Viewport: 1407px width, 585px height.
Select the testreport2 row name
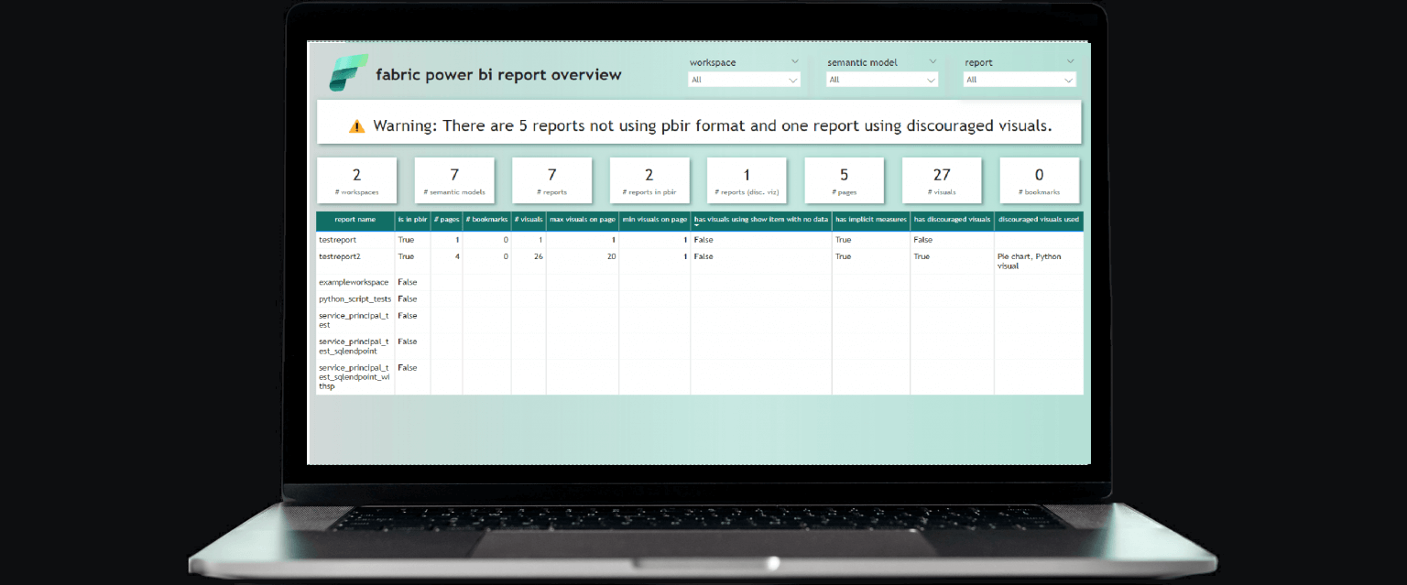(340, 257)
